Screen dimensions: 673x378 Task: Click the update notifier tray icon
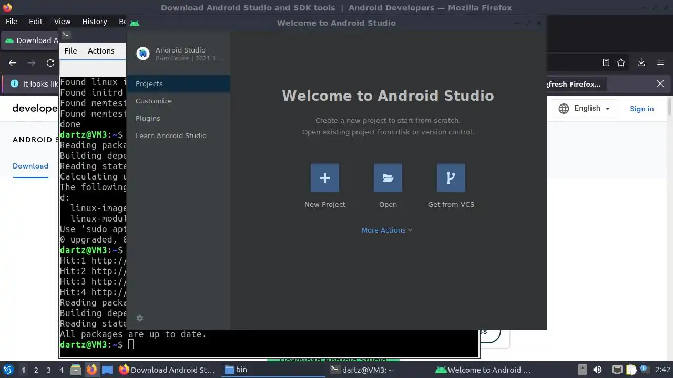(x=644, y=370)
